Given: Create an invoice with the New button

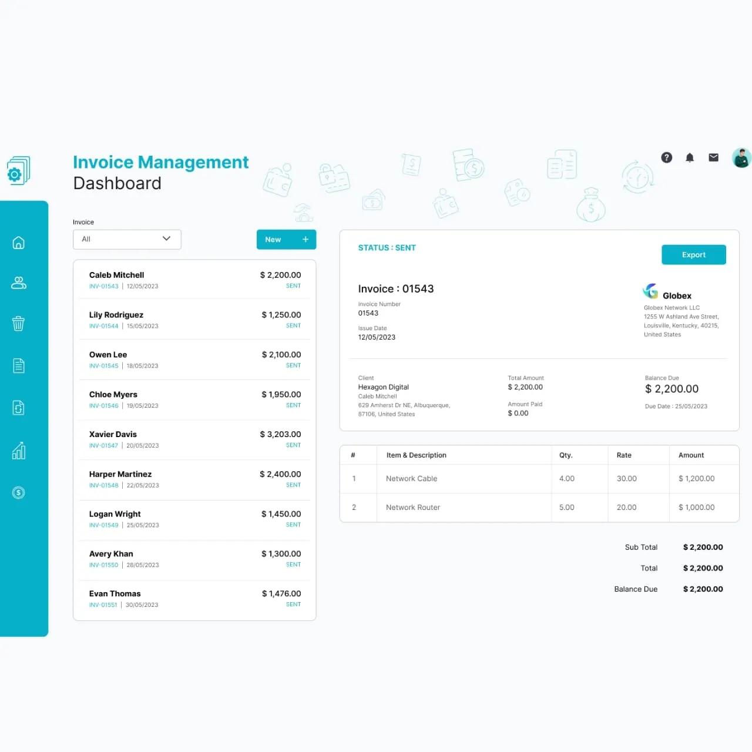Looking at the screenshot, I should pyautogui.click(x=286, y=239).
